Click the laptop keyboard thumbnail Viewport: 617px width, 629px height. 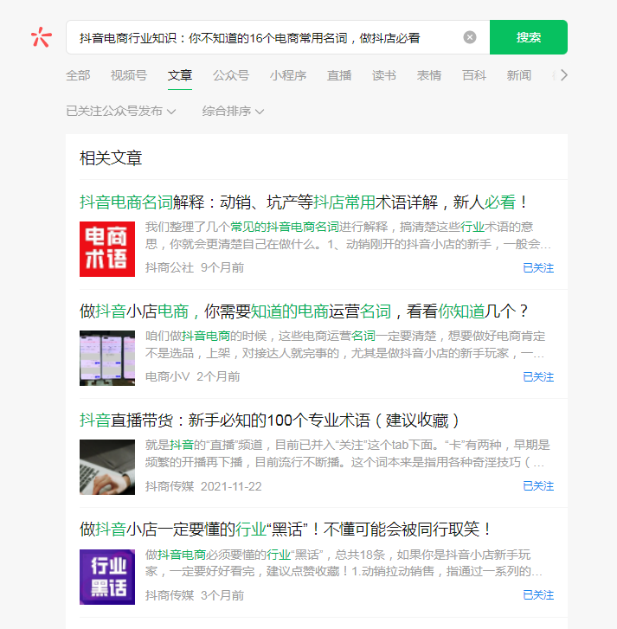click(x=107, y=467)
